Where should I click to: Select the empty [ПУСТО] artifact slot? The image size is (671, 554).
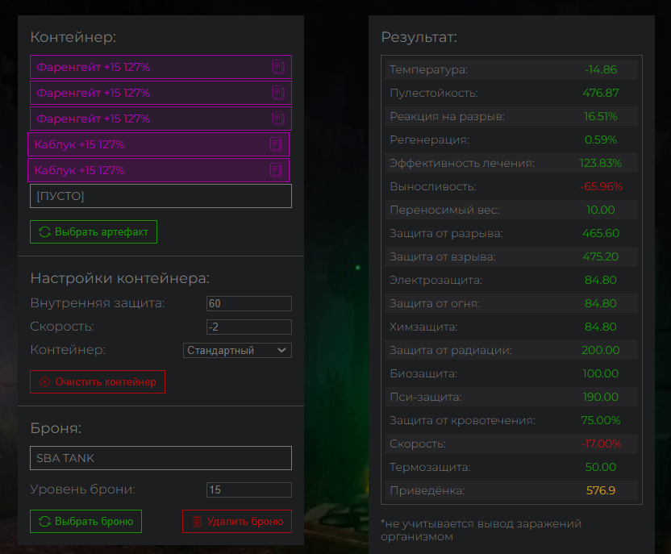tap(160, 196)
